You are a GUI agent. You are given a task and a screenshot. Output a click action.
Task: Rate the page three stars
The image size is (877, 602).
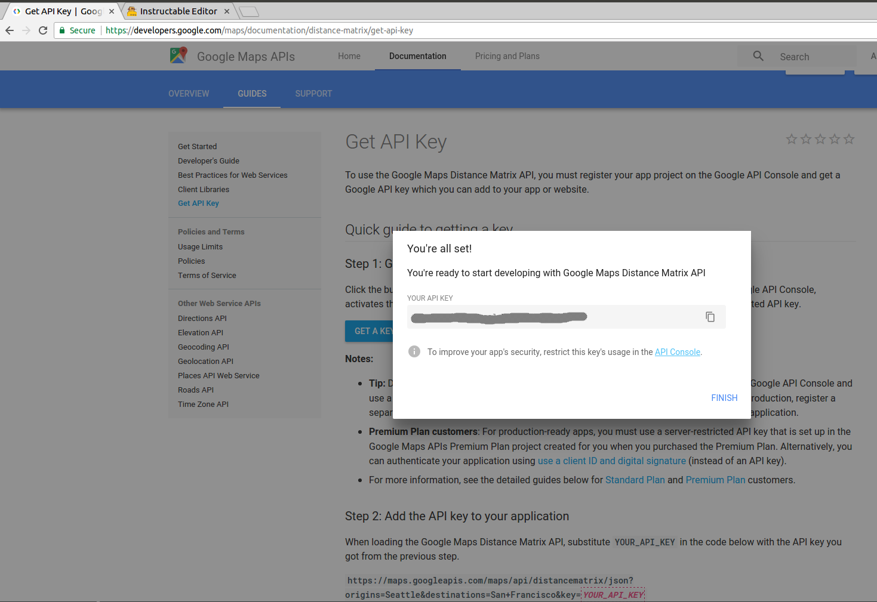click(820, 139)
